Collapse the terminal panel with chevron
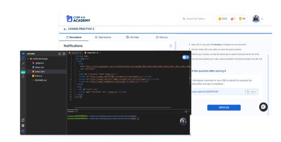Screen dimensions: 281x142 [x=189, y=112]
